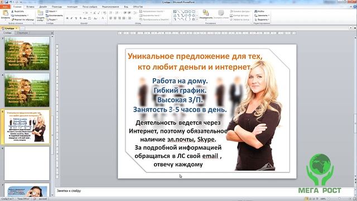Switch to Структура outline pane tab

click(22, 33)
